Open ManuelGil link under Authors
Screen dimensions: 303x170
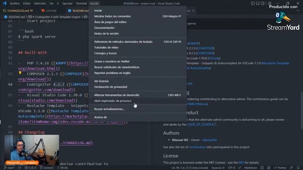[x=209, y=140]
